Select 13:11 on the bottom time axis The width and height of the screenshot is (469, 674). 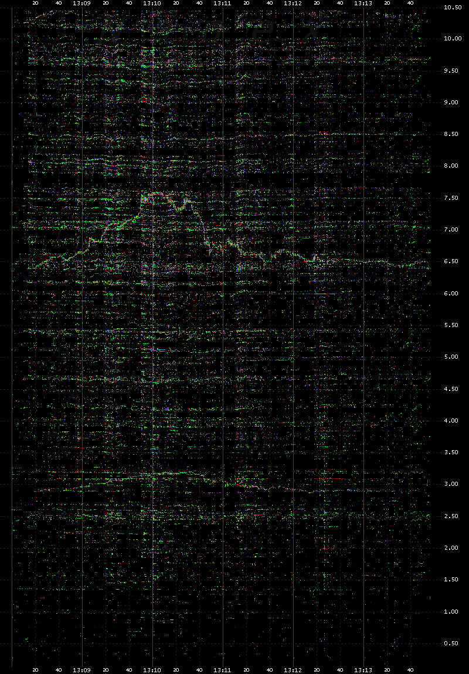click(x=223, y=670)
